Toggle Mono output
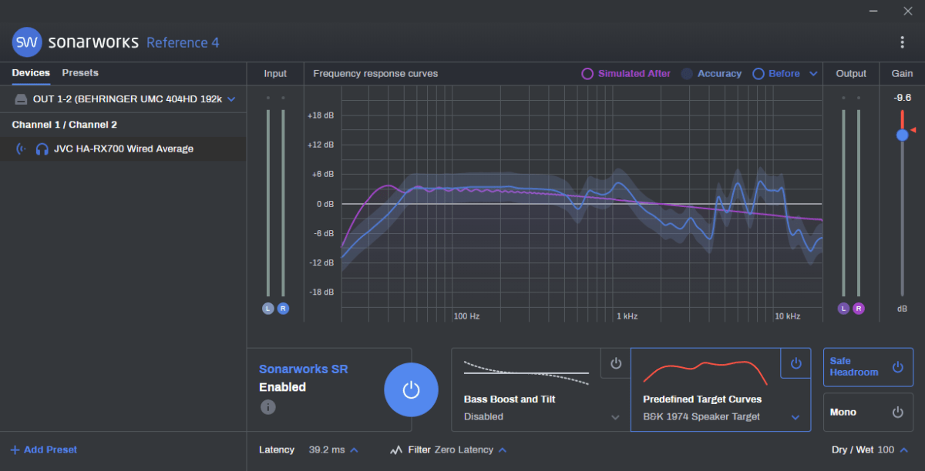The image size is (925, 471). [x=868, y=413]
